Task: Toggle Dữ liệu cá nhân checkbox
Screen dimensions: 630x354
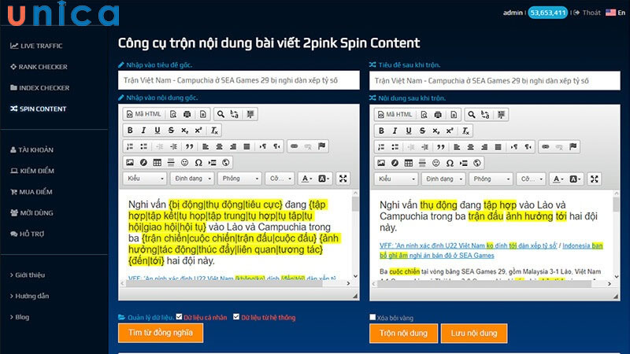Action: pyautogui.click(x=180, y=317)
